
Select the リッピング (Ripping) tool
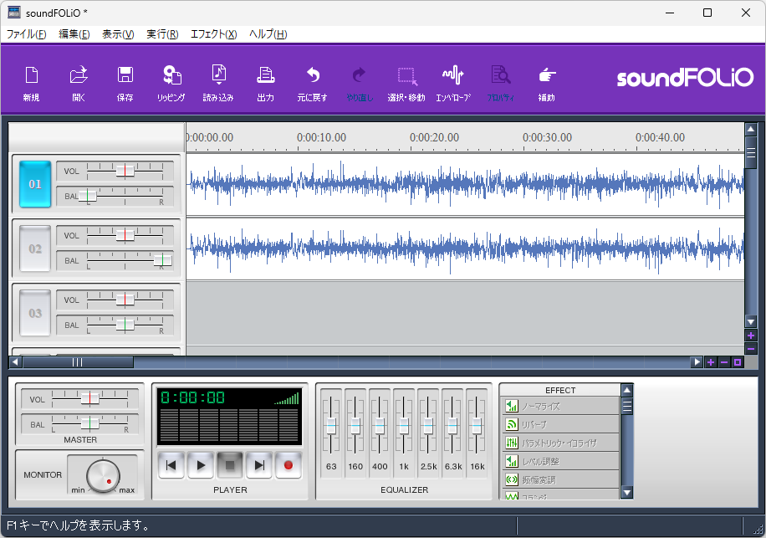[171, 79]
